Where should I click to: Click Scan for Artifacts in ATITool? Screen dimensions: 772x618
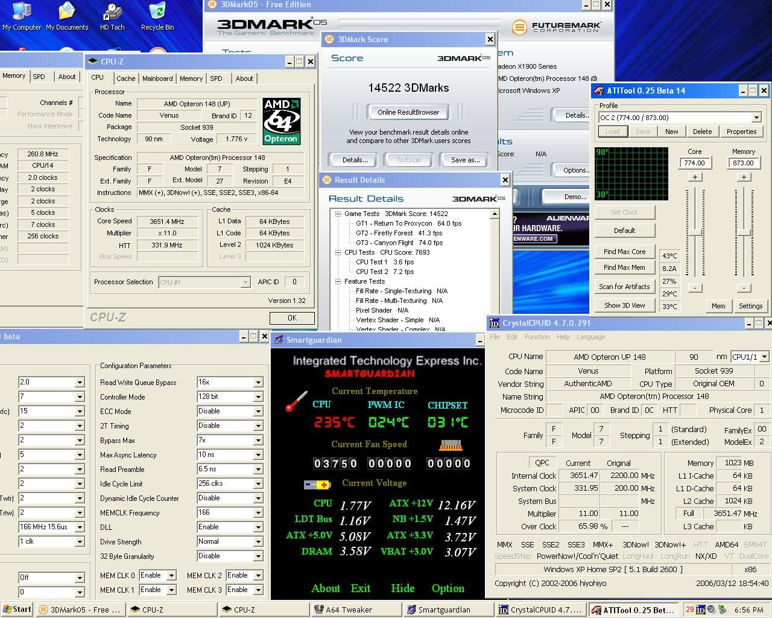(x=624, y=287)
